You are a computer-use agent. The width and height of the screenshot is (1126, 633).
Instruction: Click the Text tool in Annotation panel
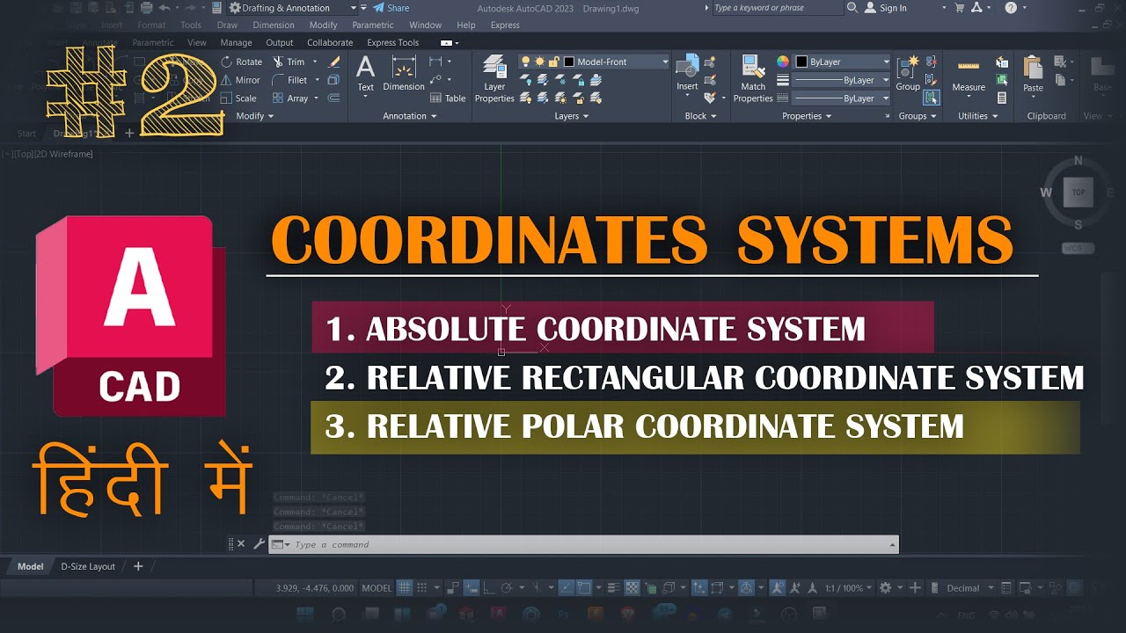tap(365, 74)
